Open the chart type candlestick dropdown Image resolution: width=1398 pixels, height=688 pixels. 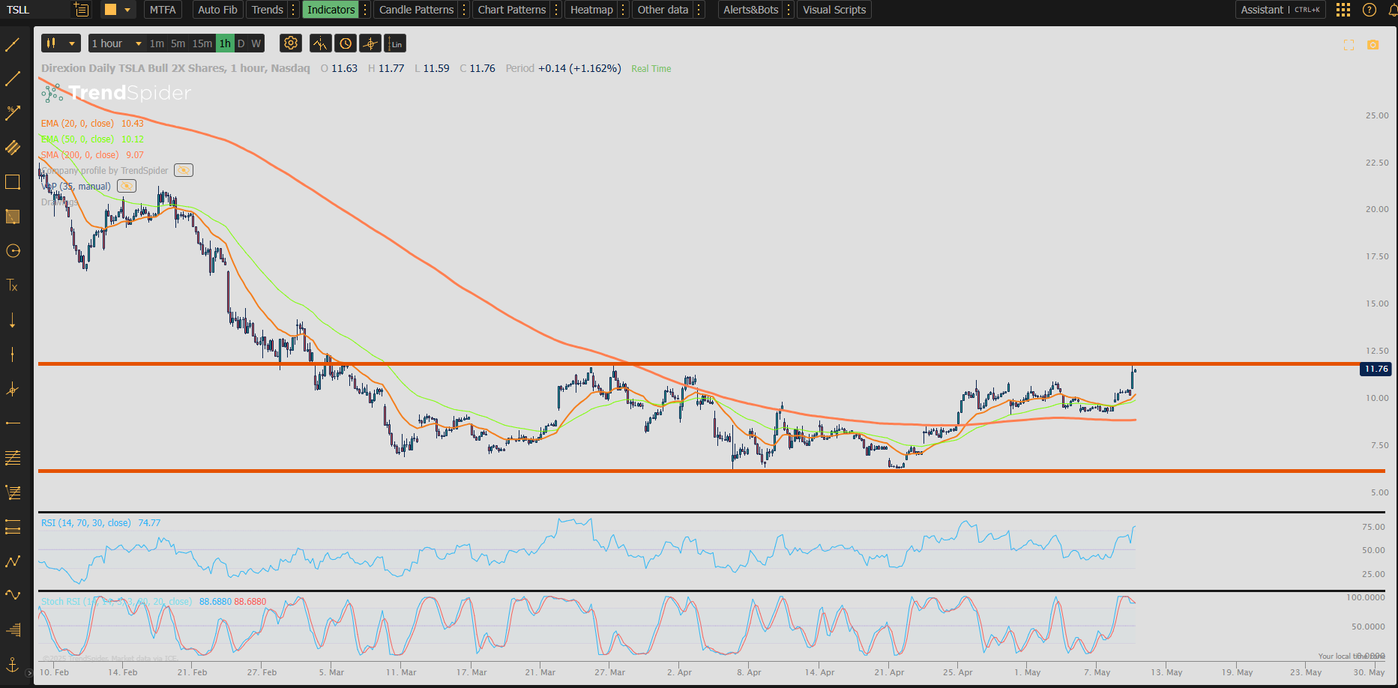pos(61,43)
